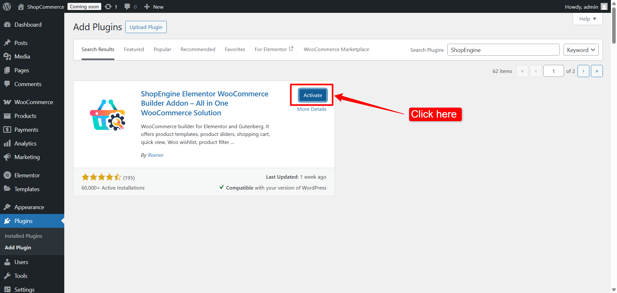This screenshot has height=293, width=617.
Task: Select the Payments sidebar icon
Action: (x=8, y=129)
